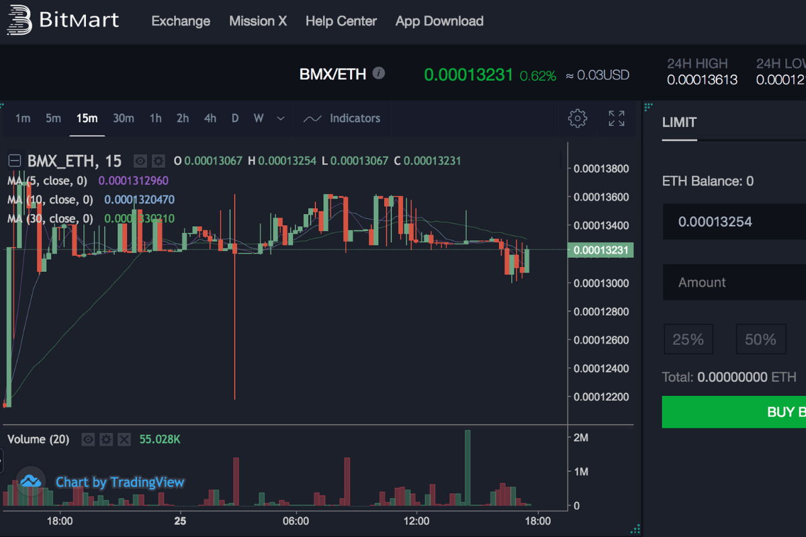Image resolution: width=806 pixels, height=537 pixels.
Task: Click the MA (10, close, 0) legend
Action: pyautogui.click(x=50, y=199)
